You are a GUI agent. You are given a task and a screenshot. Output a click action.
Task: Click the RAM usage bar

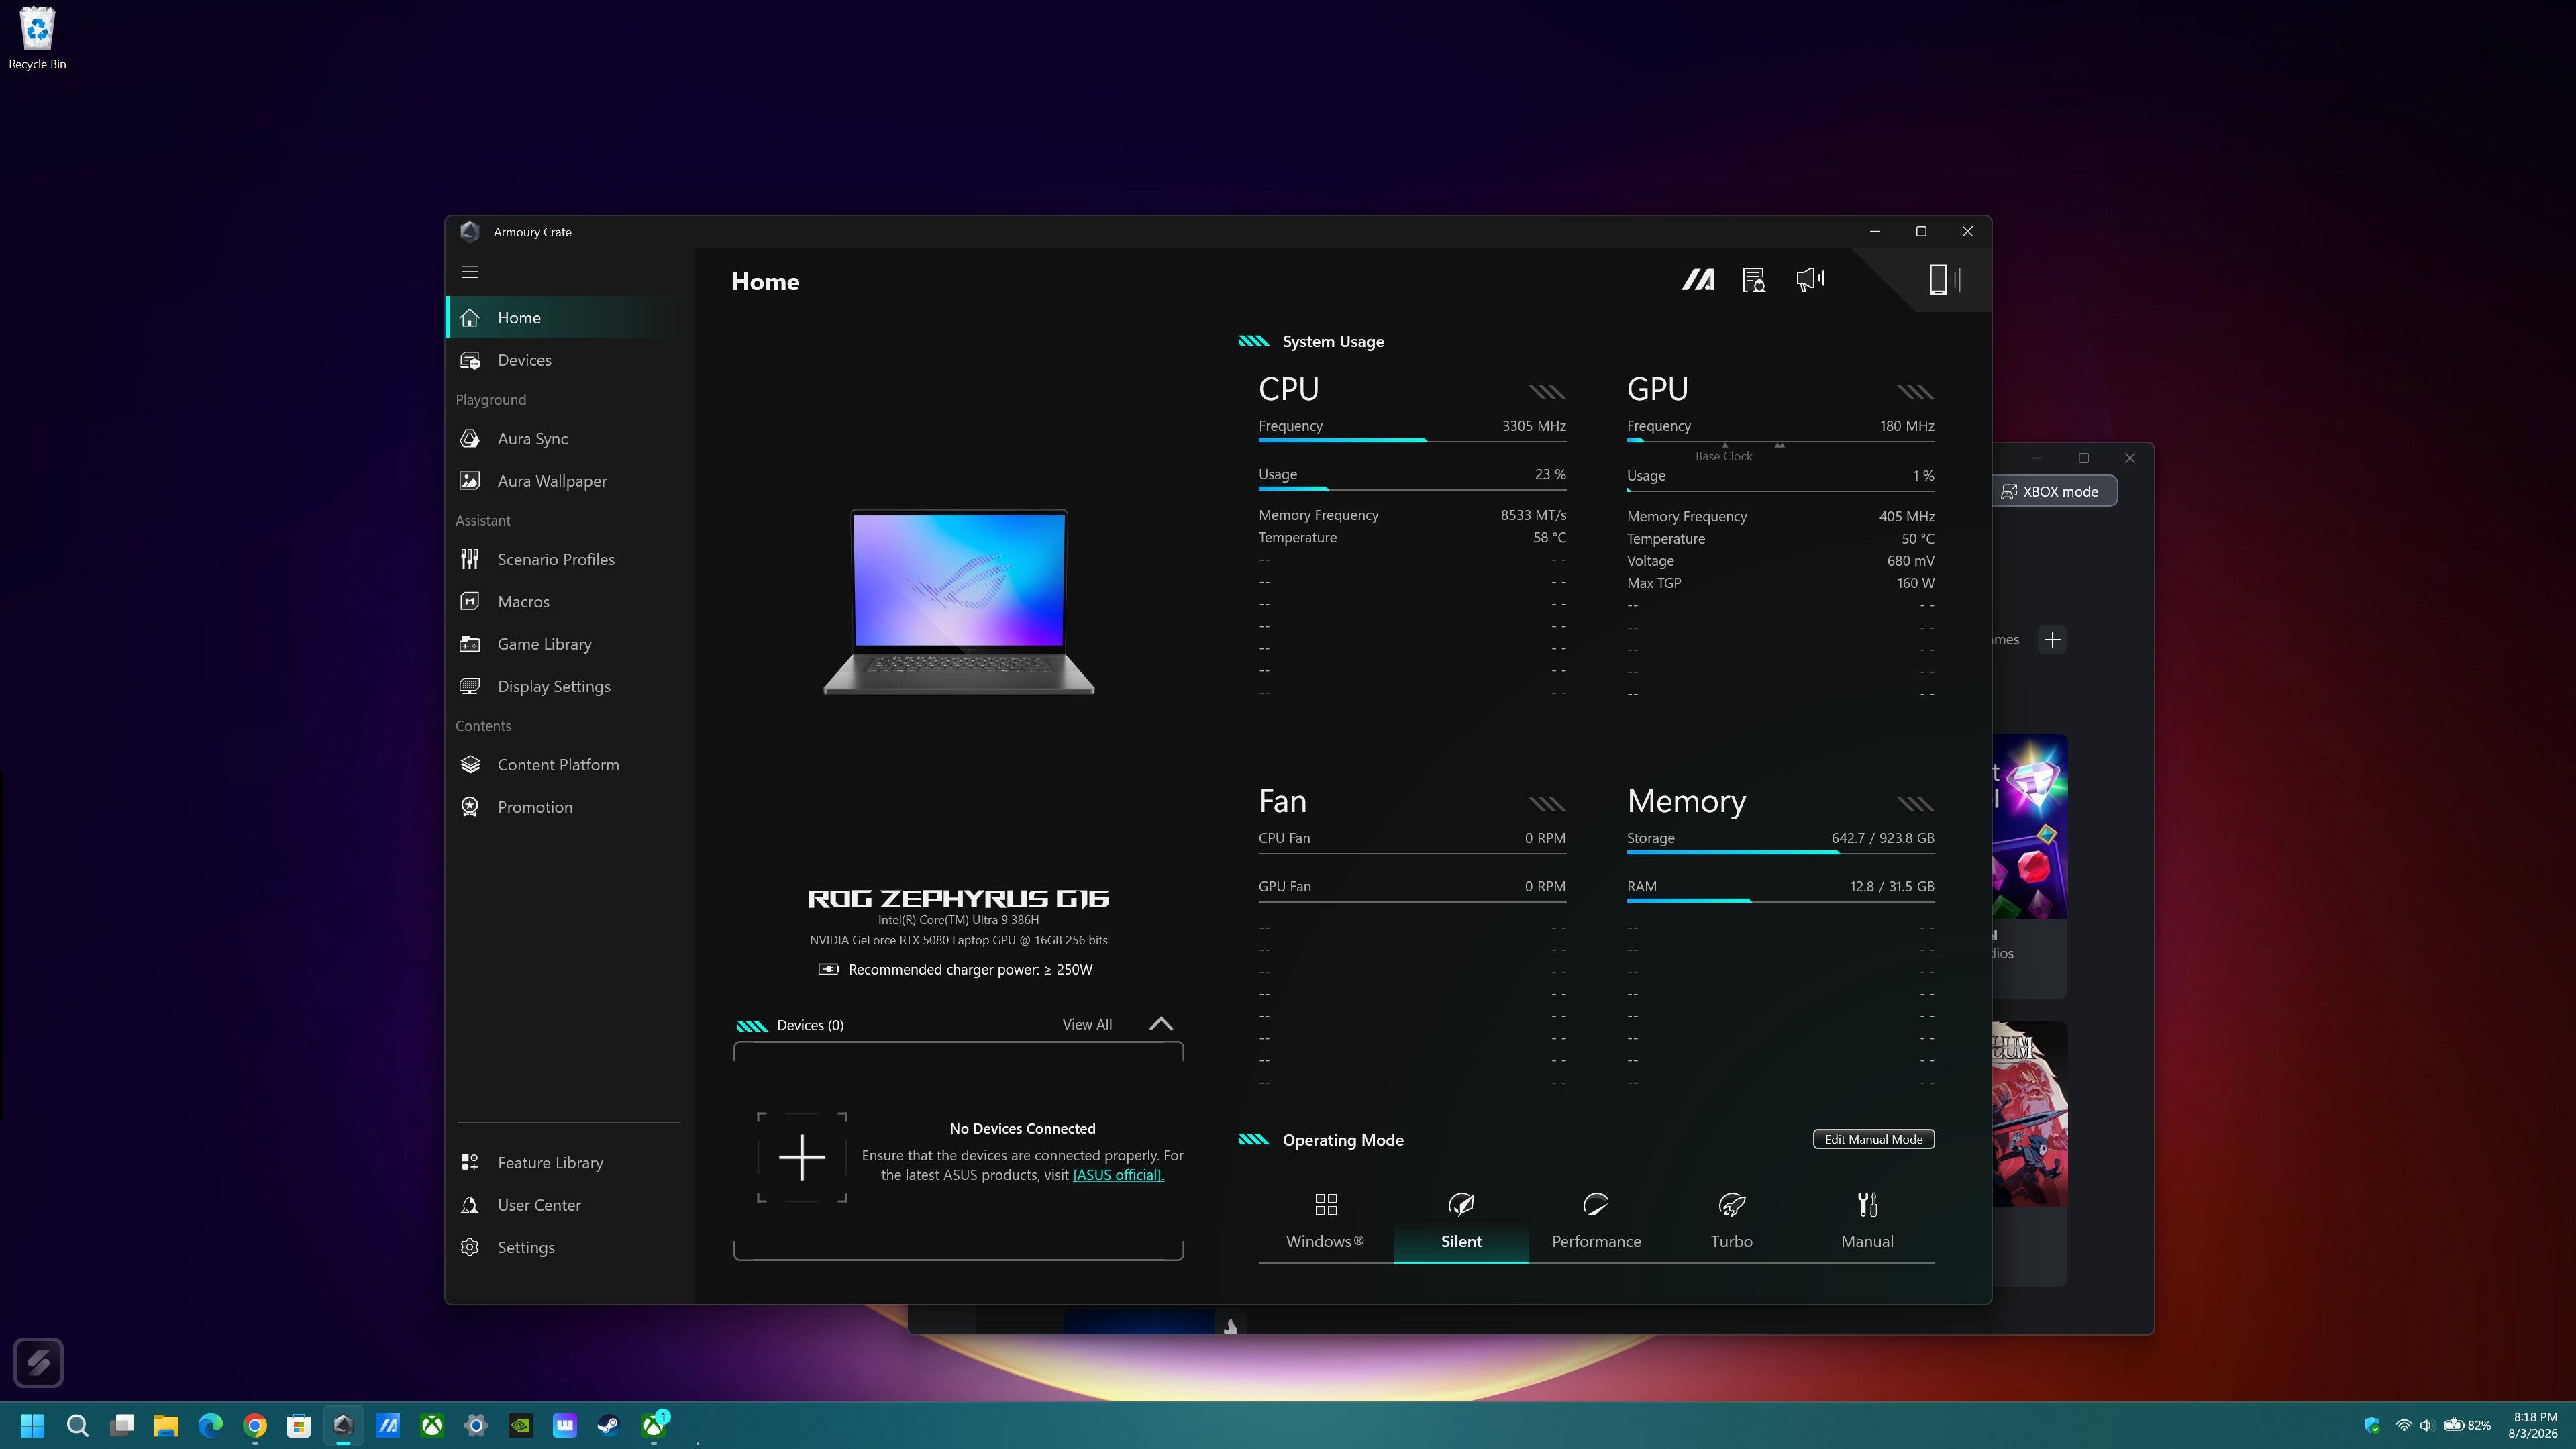coord(1780,901)
